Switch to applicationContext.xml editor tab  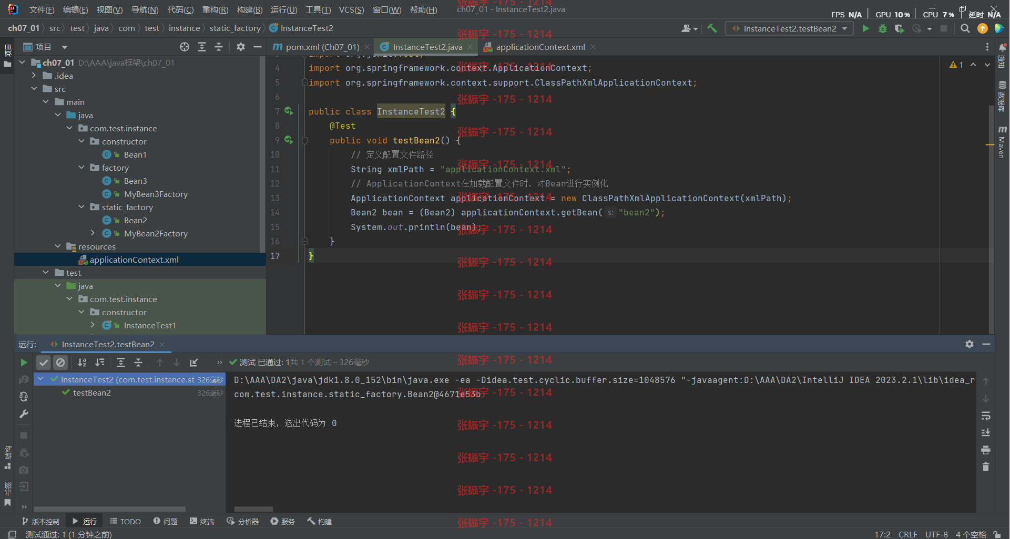click(x=540, y=47)
